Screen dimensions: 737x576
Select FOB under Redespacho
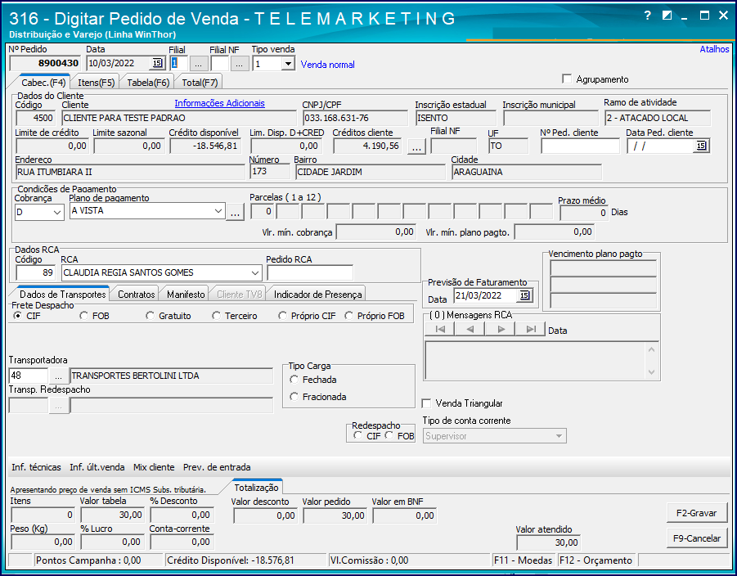(389, 435)
